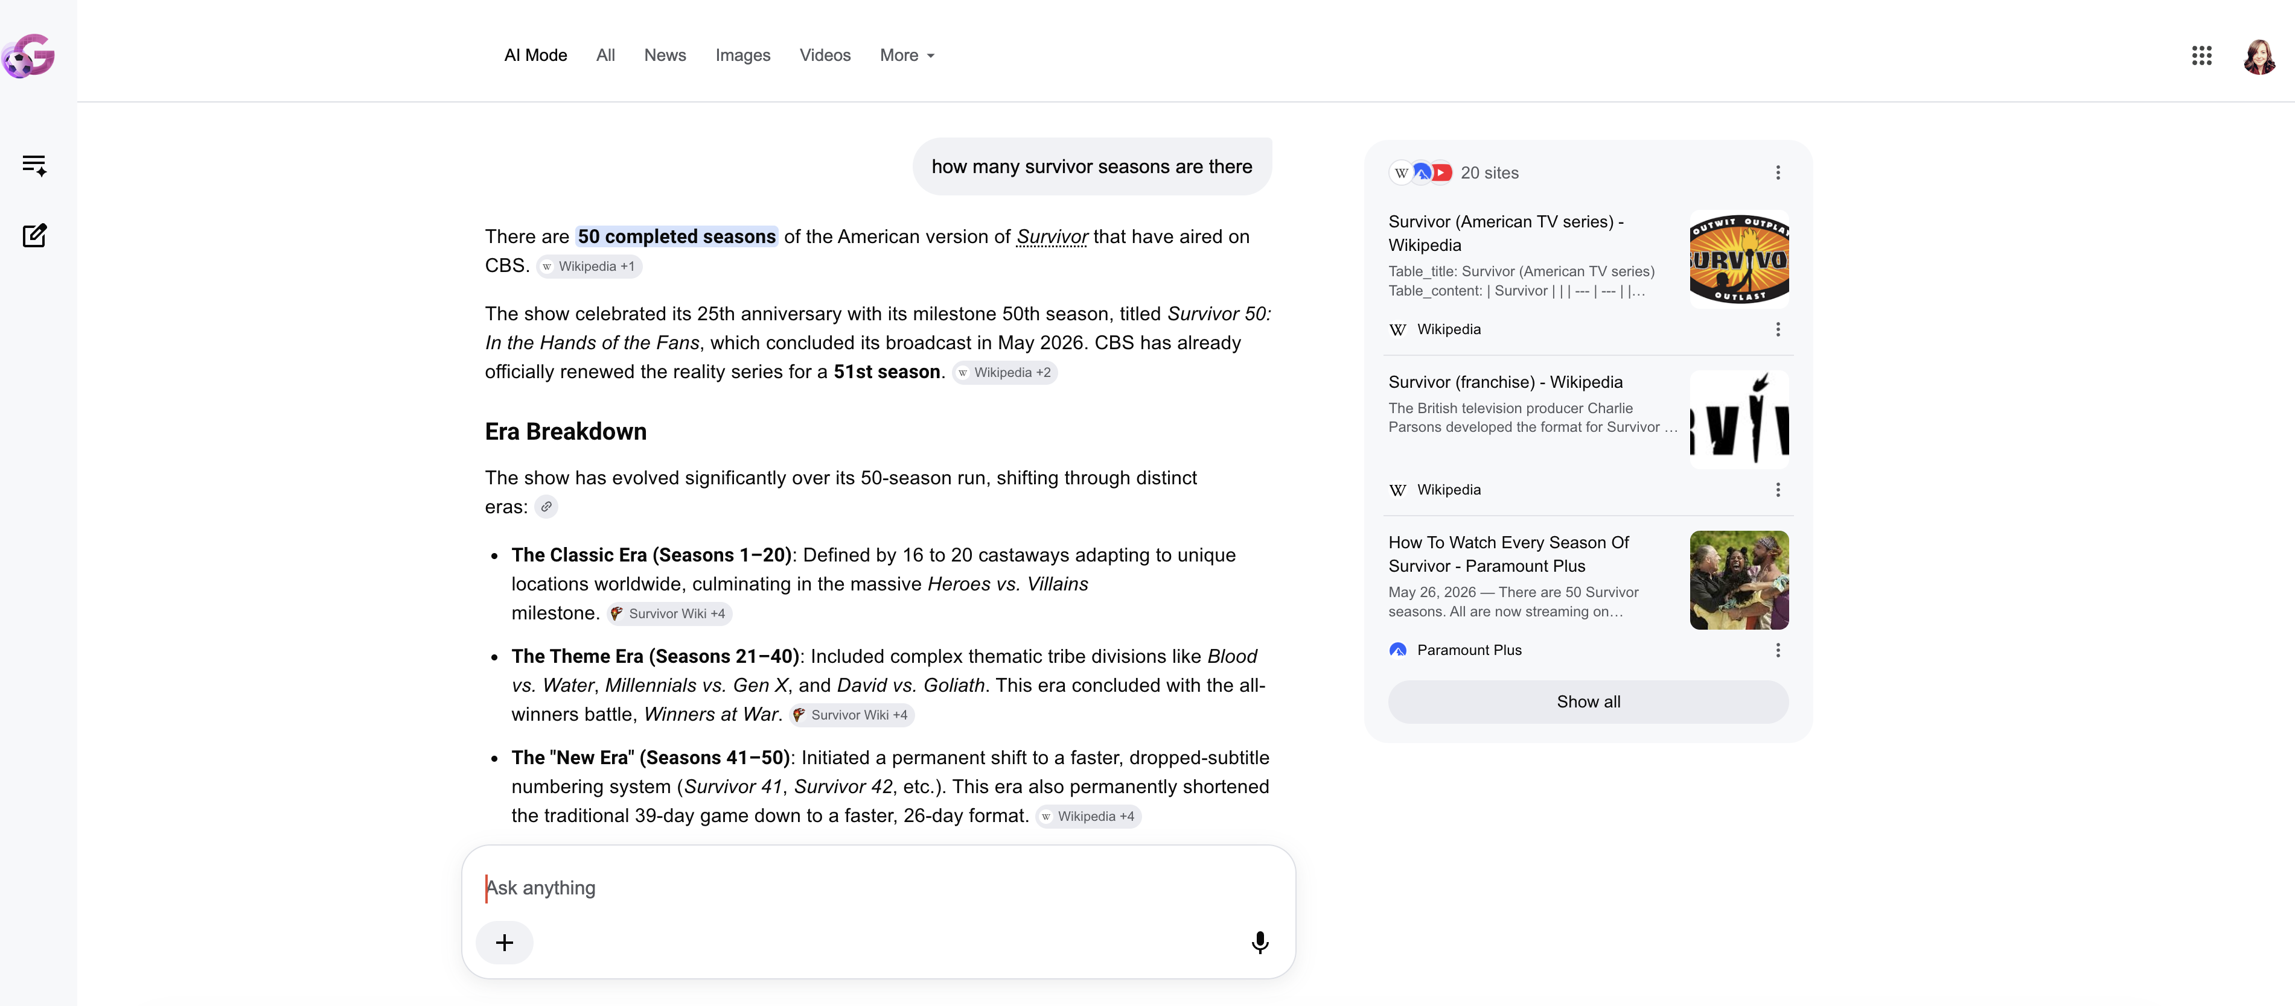Viewport: 2295px width, 1006px height.
Task: Click black Survivor franchise thumbnail
Action: coord(1739,419)
